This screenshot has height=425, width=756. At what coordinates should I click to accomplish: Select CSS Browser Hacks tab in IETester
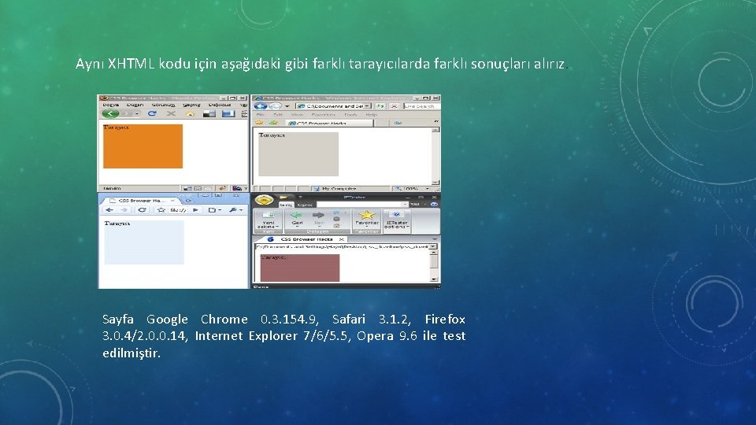pos(302,239)
